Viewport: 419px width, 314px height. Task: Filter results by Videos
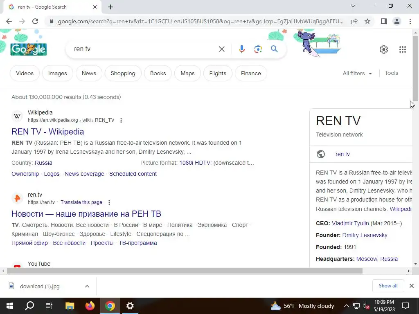coord(25,73)
